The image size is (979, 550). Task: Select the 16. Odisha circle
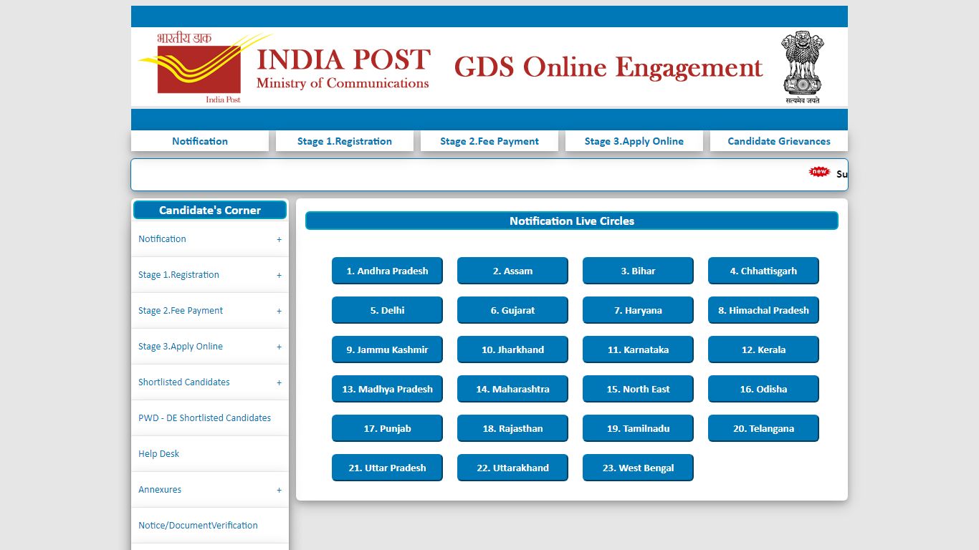point(763,389)
